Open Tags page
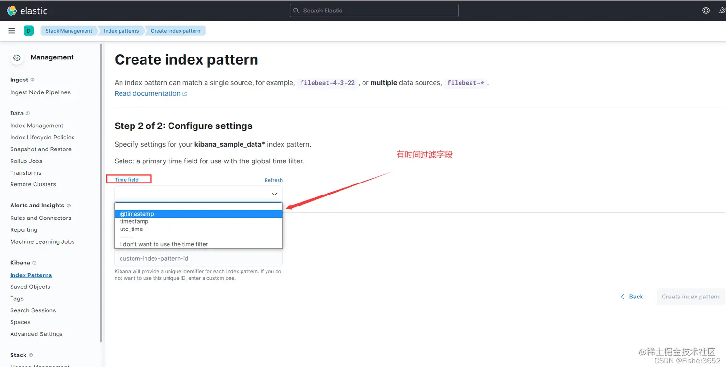The height and width of the screenshot is (367, 726). (x=17, y=298)
